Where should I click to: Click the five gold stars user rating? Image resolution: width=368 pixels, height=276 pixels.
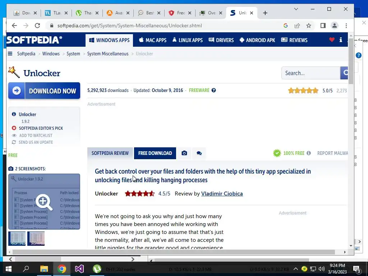click(303, 91)
